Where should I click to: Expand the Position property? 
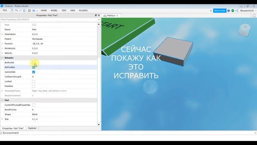[x=2, y=43]
